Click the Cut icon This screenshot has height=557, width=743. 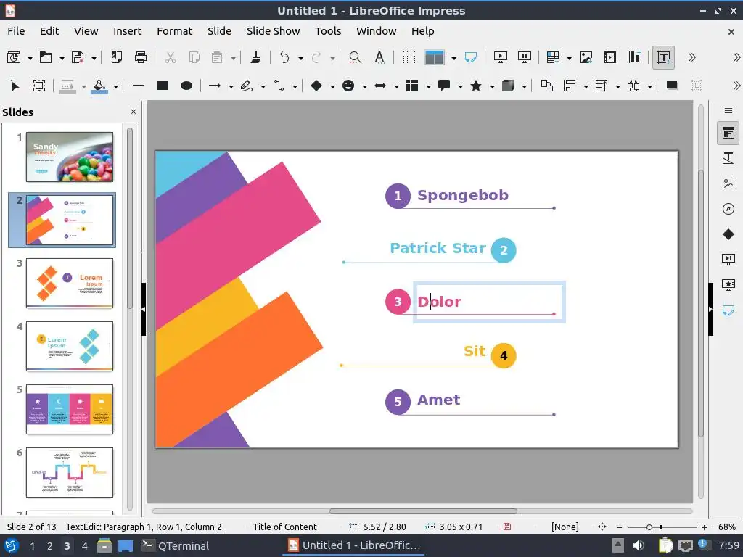click(x=170, y=57)
